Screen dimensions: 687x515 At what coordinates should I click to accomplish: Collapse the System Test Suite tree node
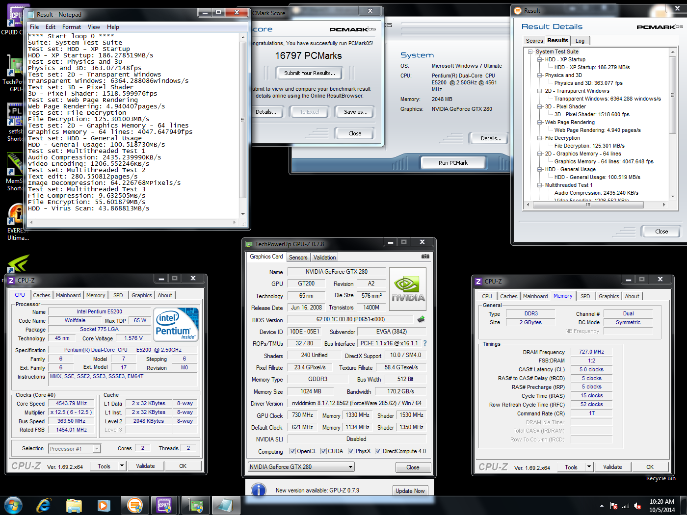[x=530, y=52]
